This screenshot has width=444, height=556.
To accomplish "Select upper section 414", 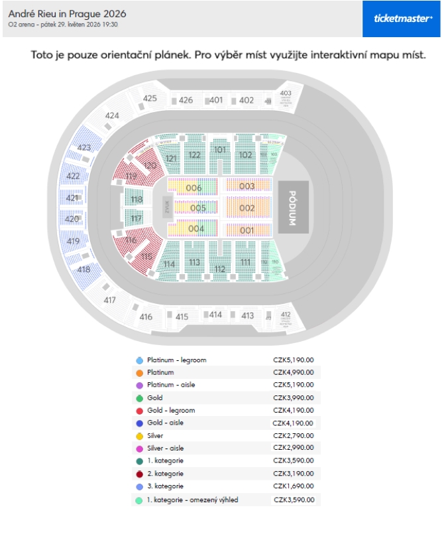I will (215, 314).
